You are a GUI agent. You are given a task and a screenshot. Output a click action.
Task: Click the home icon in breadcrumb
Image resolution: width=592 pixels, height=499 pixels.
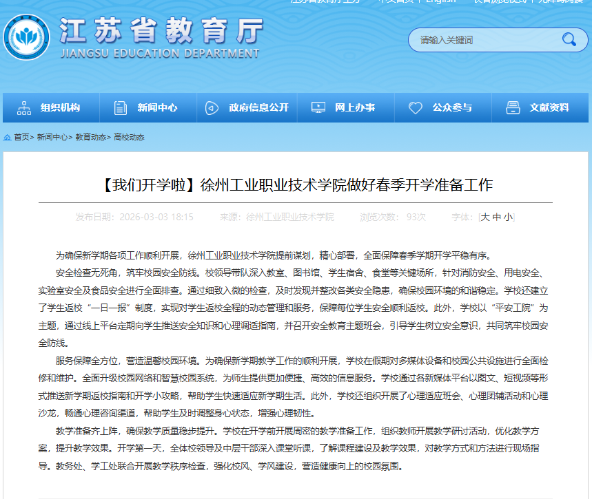coord(8,137)
